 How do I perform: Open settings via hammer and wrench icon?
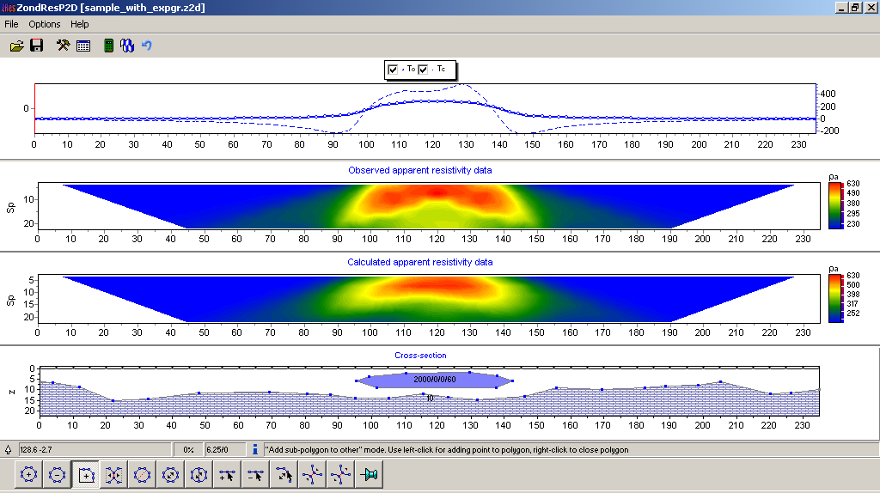pyautogui.click(x=63, y=46)
